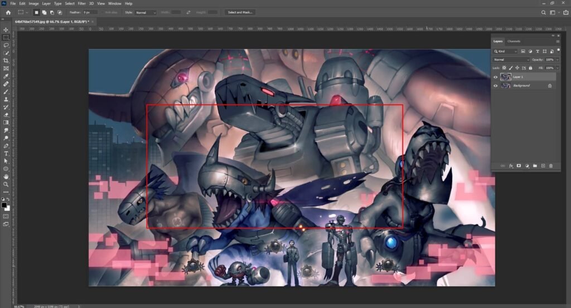Create new adjustment layer menu icon

pyautogui.click(x=527, y=166)
